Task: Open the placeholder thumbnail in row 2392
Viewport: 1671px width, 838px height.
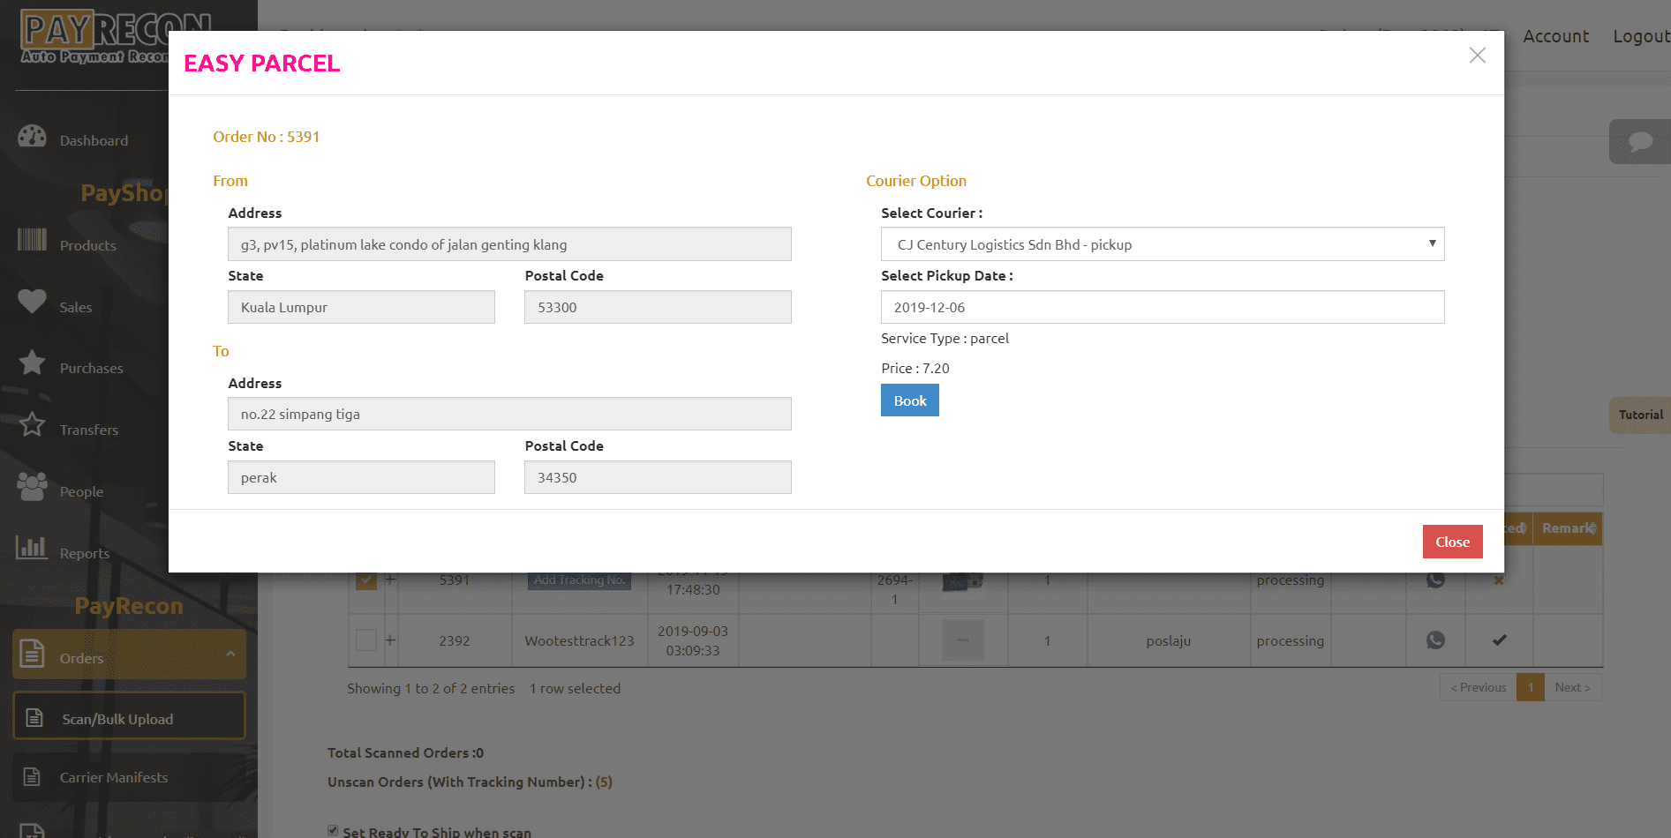Action: [962, 640]
